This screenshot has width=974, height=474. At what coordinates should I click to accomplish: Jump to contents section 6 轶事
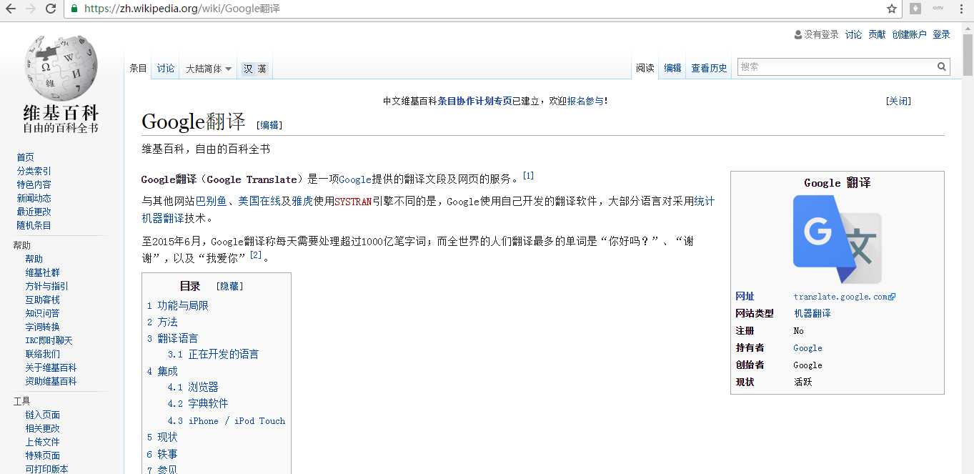(x=162, y=454)
